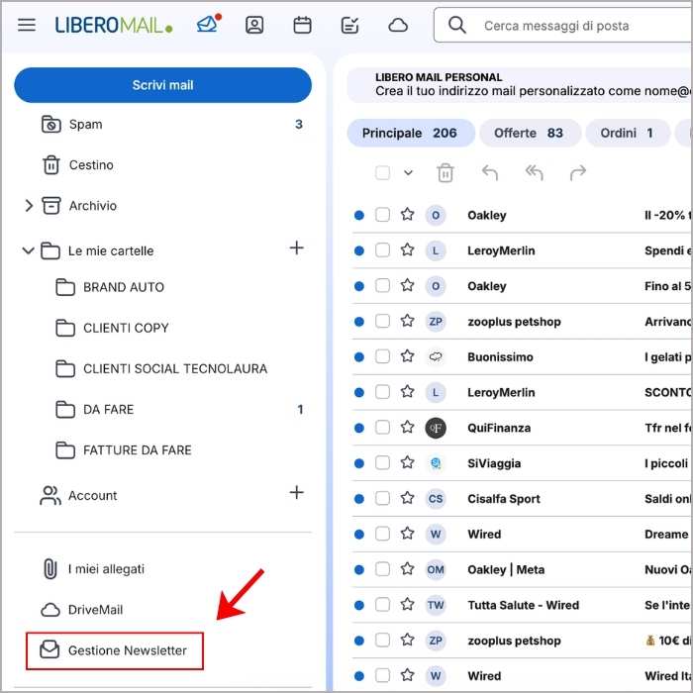Star the QuiFinanza email
The image size is (693, 693).
click(x=407, y=428)
